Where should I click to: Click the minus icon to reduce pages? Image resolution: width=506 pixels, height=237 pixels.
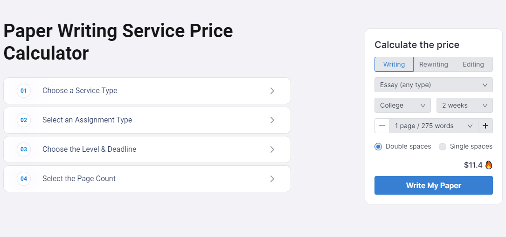pos(382,126)
